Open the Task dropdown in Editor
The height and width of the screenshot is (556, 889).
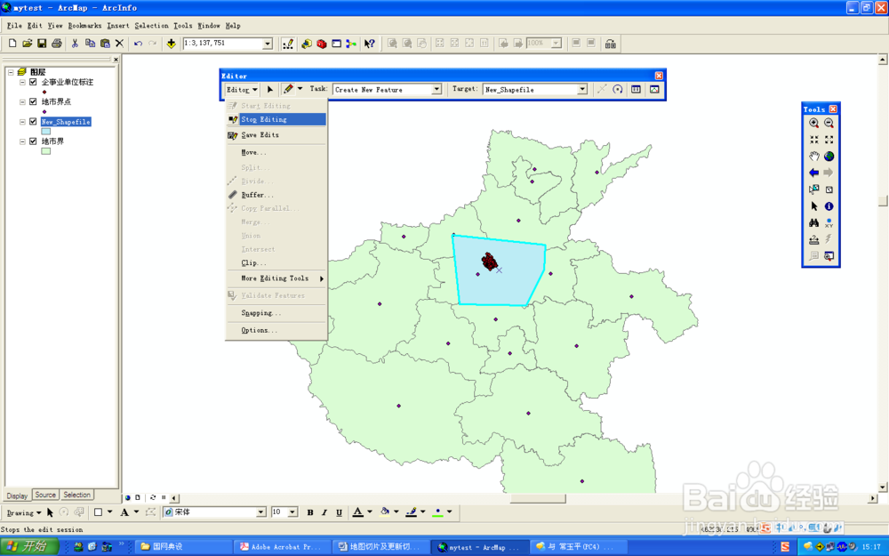[436, 89]
